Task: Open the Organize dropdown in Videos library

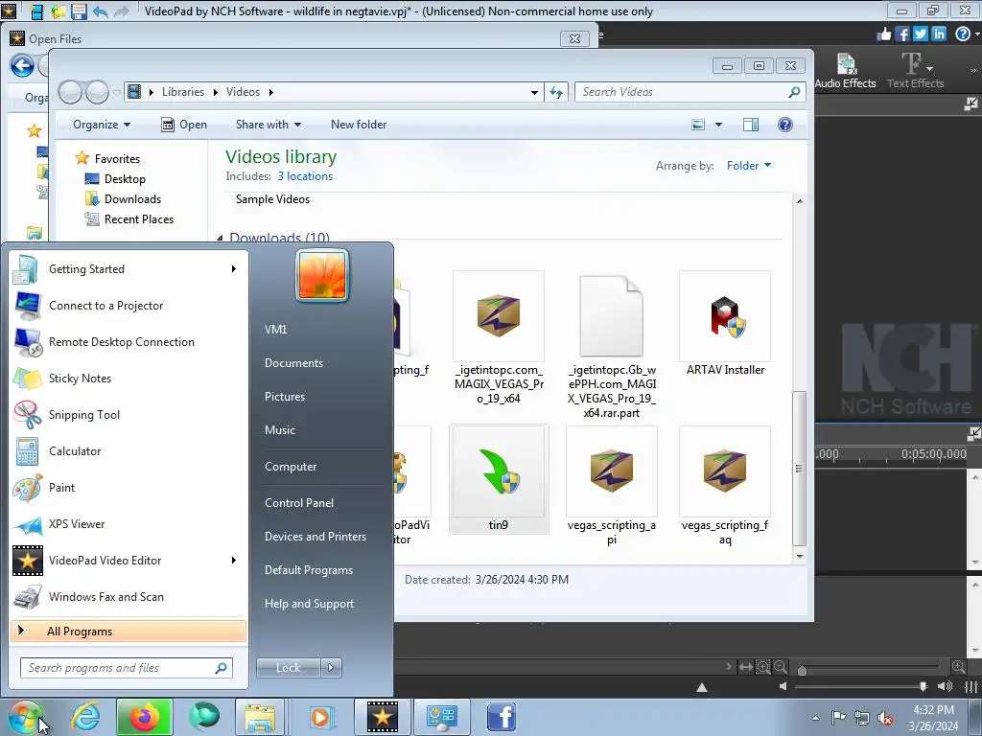Action: [x=102, y=125]
